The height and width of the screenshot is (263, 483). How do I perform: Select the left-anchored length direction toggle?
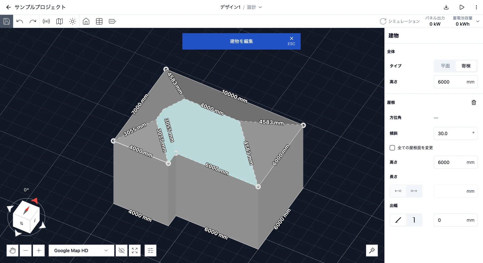coord(398,191)
